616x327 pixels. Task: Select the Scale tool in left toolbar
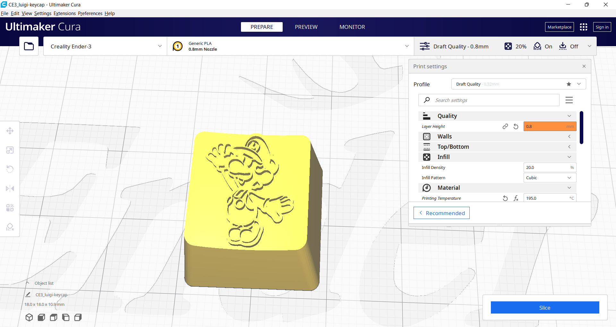coord(10,150)
